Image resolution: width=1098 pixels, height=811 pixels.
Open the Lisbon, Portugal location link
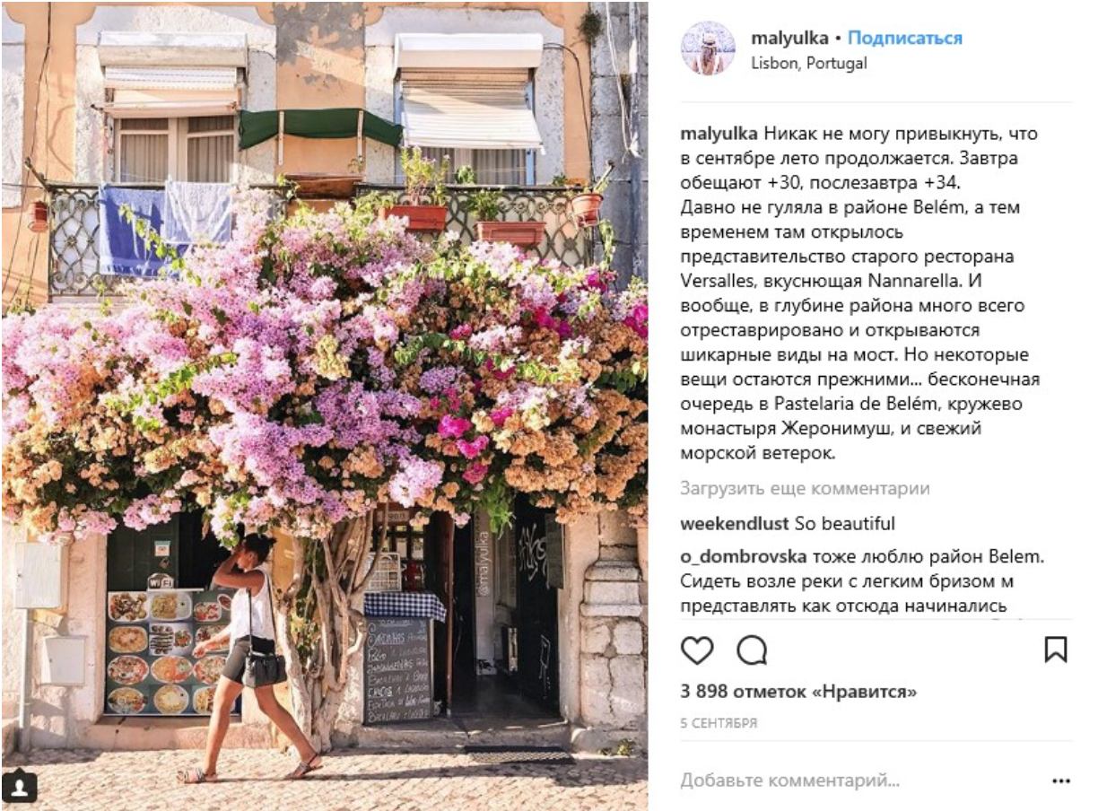coord(809,64)
